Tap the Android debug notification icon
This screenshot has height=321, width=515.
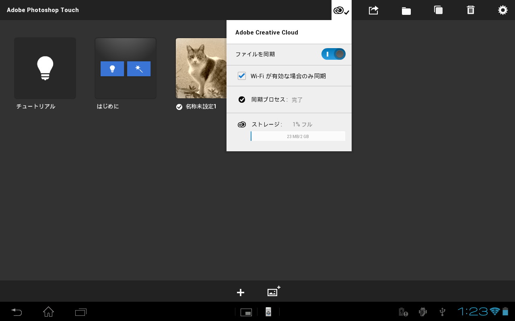point(422,312)
